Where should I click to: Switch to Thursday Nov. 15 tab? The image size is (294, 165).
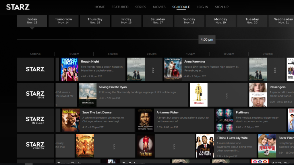(95, 21)
